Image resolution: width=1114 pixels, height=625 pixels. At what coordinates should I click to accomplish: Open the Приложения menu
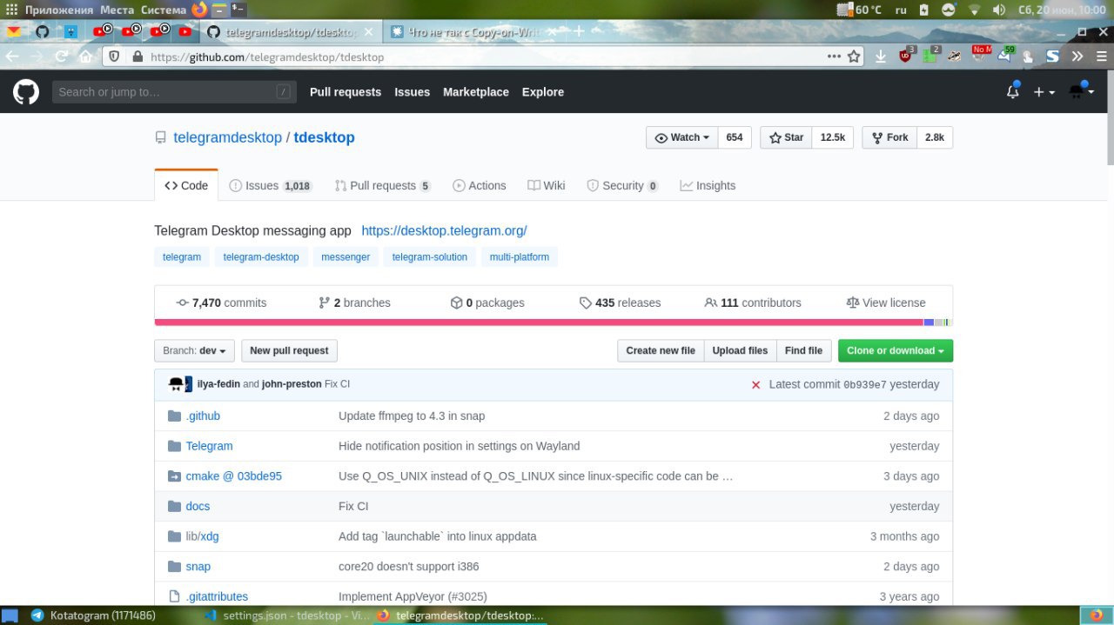[58, 10]
